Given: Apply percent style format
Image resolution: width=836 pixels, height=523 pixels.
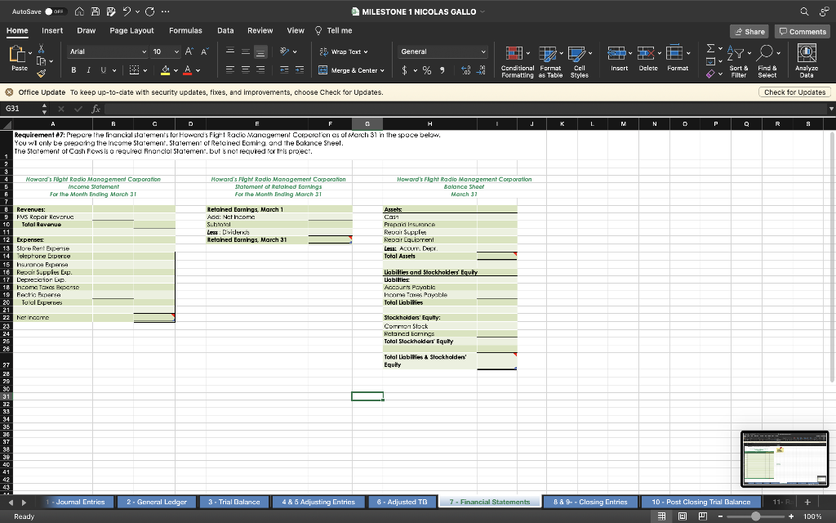Looking at the screenshot, I should click(x=426, y=70).
